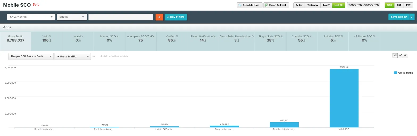Select the Verified % metric tab
417x136 pixels.
[x=172, y=41]
